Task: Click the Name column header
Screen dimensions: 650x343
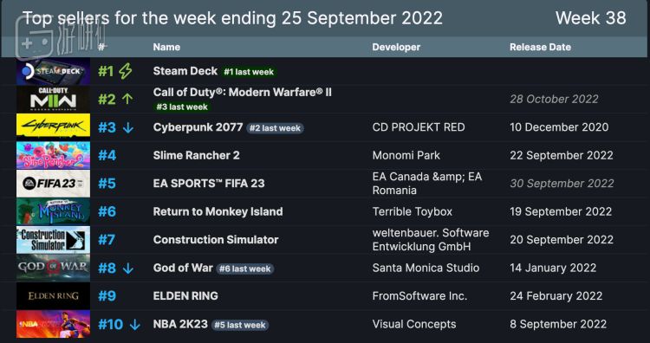Action: coord(166,48)
